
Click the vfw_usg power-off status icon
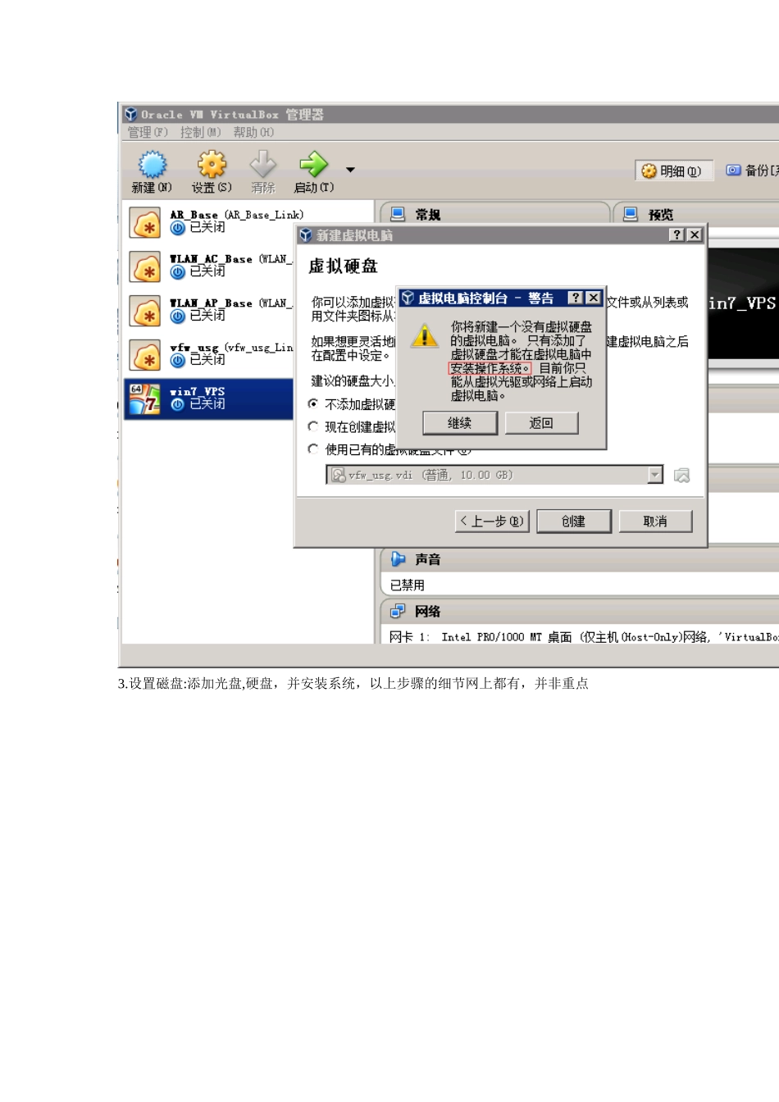[x=178, y=360]
